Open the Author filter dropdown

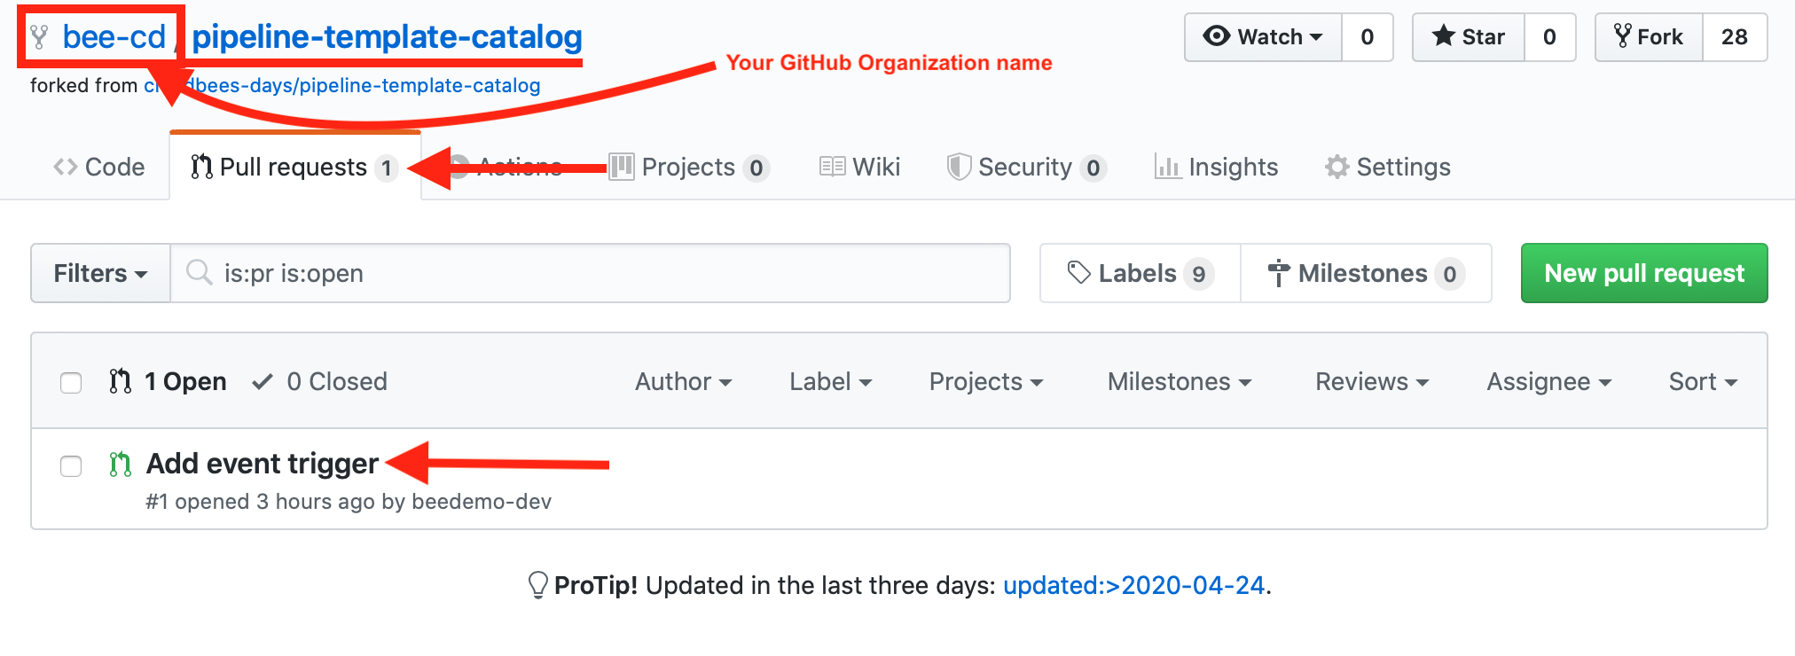coord(683,381)
